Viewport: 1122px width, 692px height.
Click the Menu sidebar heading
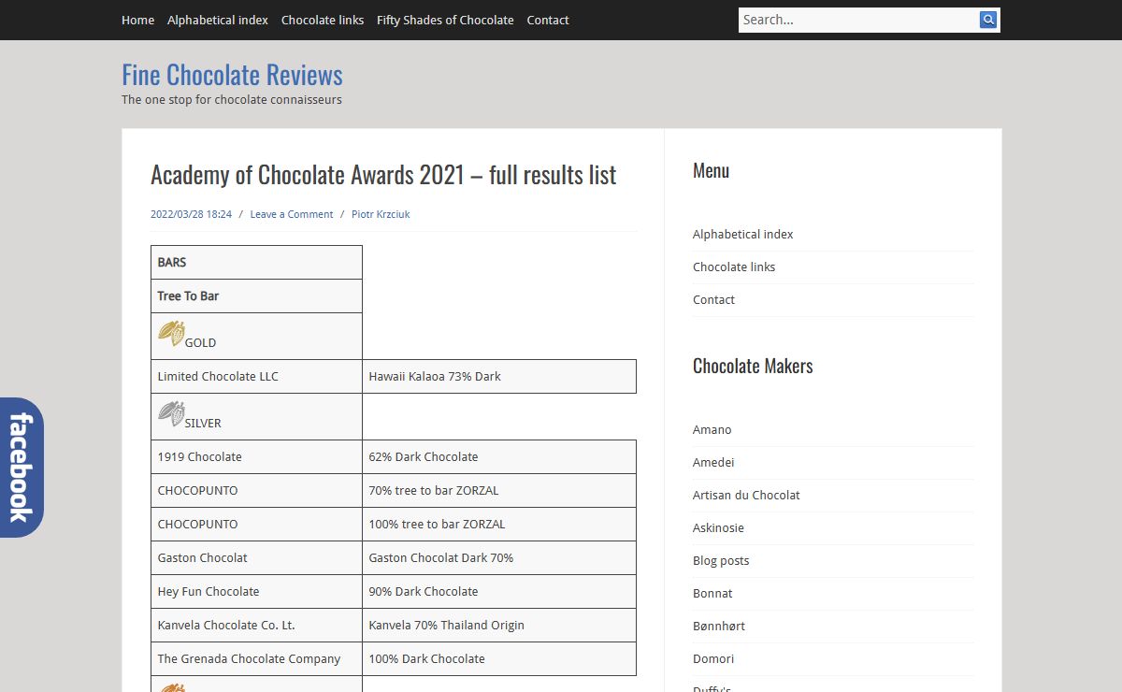coord(711,171)
